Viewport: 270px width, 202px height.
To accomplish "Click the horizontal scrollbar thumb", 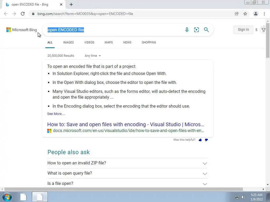I will (123, 189).
